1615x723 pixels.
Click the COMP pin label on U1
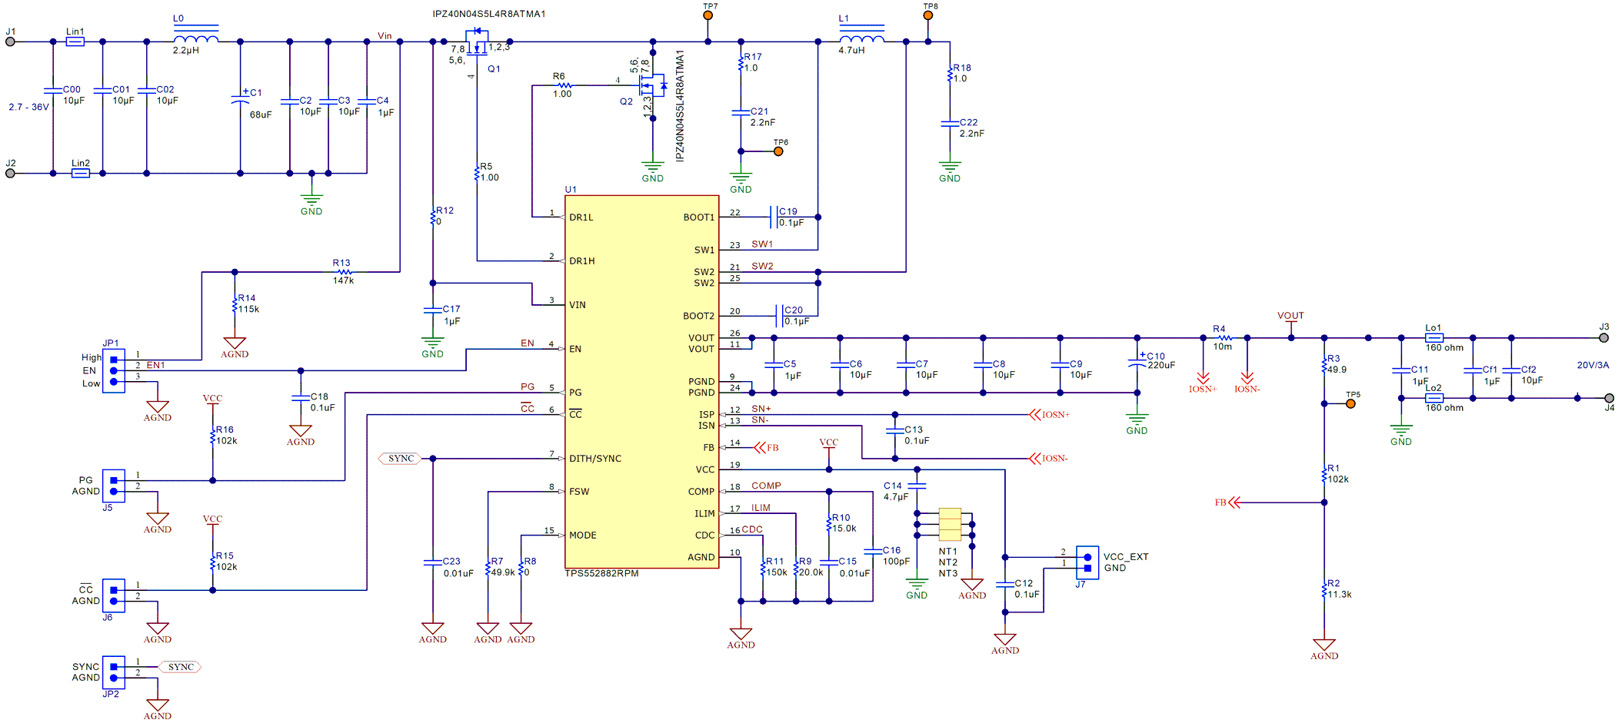[703, 491]
